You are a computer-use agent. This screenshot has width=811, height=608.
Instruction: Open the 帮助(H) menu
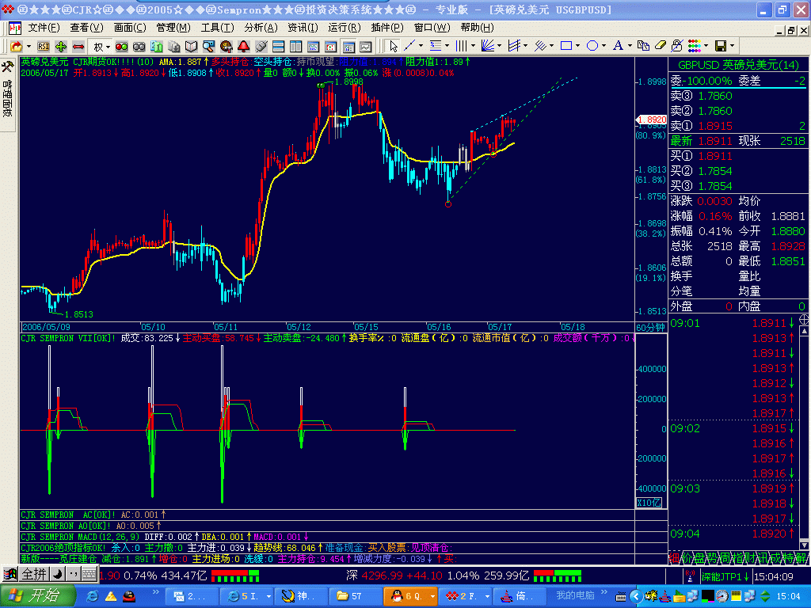[477, 28]
